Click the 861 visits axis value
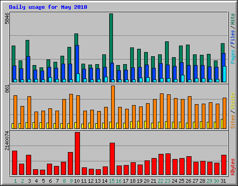Screen dimensions: 238x186 tap(7, 89)
